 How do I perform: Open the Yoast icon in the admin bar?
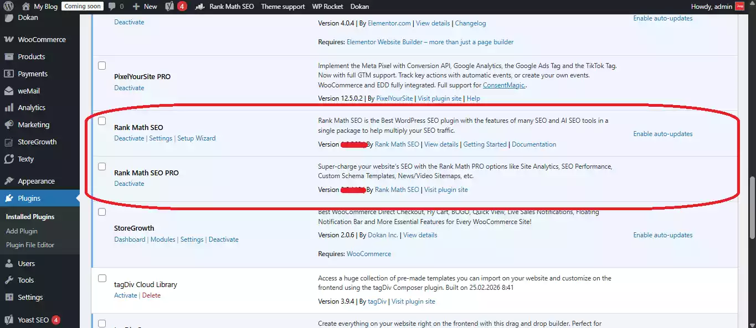tap(169, 7)
